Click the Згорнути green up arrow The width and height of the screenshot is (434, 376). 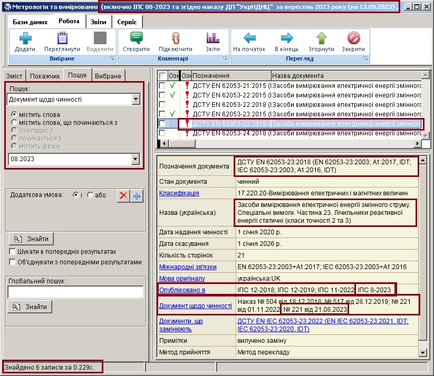click(x=321, y=38)
